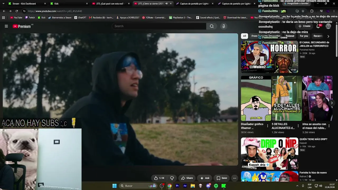Viewport: 338px width, 190px height.
Task: Open the Chrome apps grid in bookmarks bar
Action: (3, 18)
